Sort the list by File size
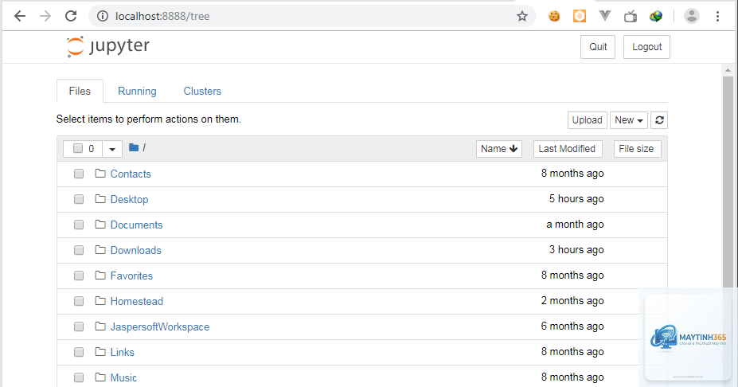 pyautogui.click(x=637, y=149)
